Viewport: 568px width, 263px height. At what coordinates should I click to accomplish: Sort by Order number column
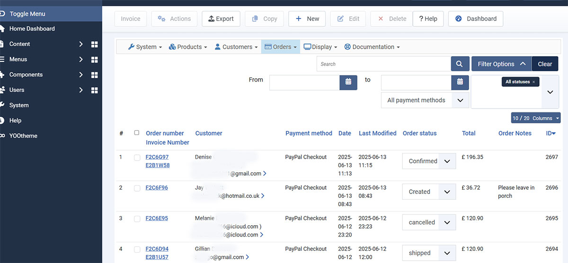tap(165, 134)
